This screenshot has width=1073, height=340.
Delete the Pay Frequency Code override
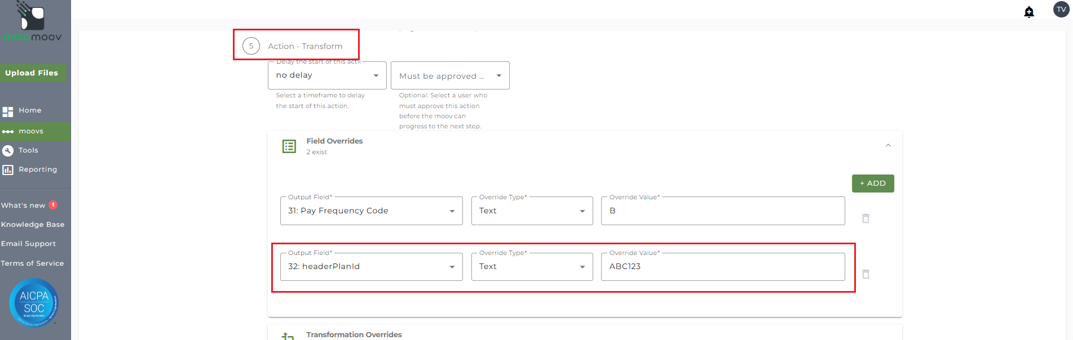click(x=866, y=218)
